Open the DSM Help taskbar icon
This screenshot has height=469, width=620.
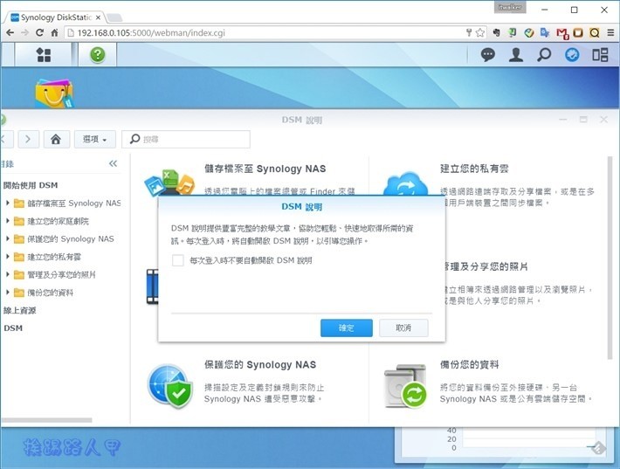click(x=97, y=54)
